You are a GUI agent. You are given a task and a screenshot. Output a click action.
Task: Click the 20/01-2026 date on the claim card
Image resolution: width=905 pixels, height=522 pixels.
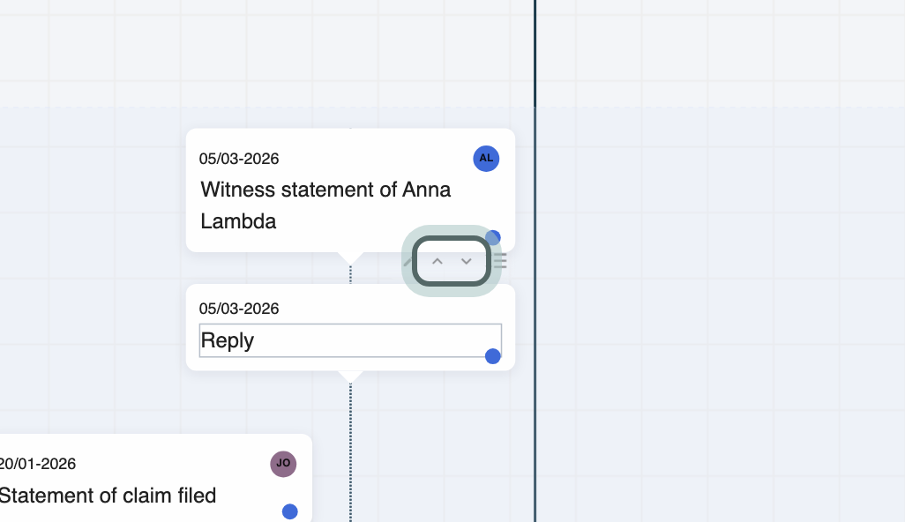38,464
